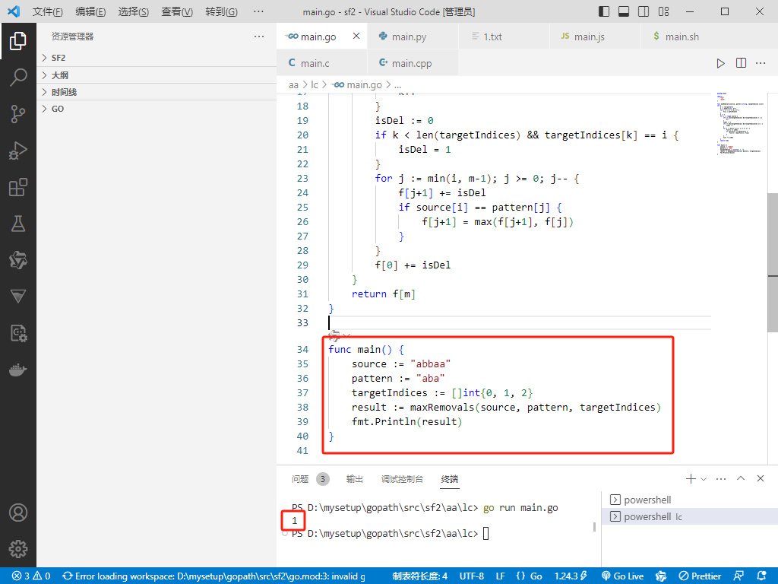
Task: Open the 输出 output panel tab
Action: tap(354, 479)
